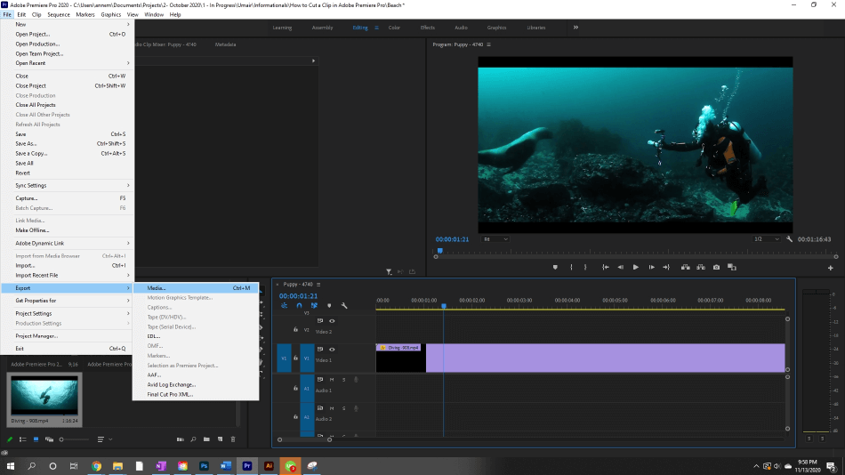Click the Go to Out point button
Screen dimensions: 845x475
[x=666, y=267]
